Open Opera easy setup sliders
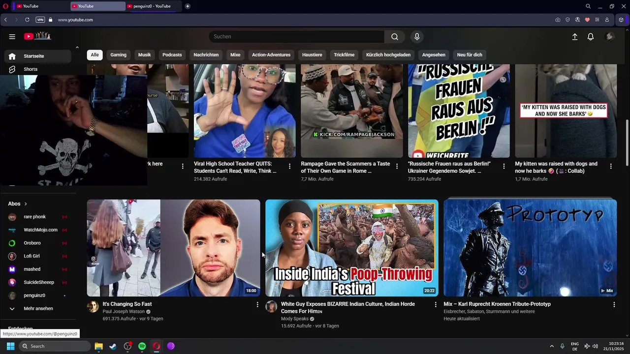This screenshot has height=354, width=630. pos(597,20)
